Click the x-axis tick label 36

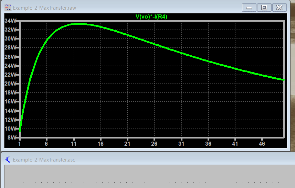[208, 143]
